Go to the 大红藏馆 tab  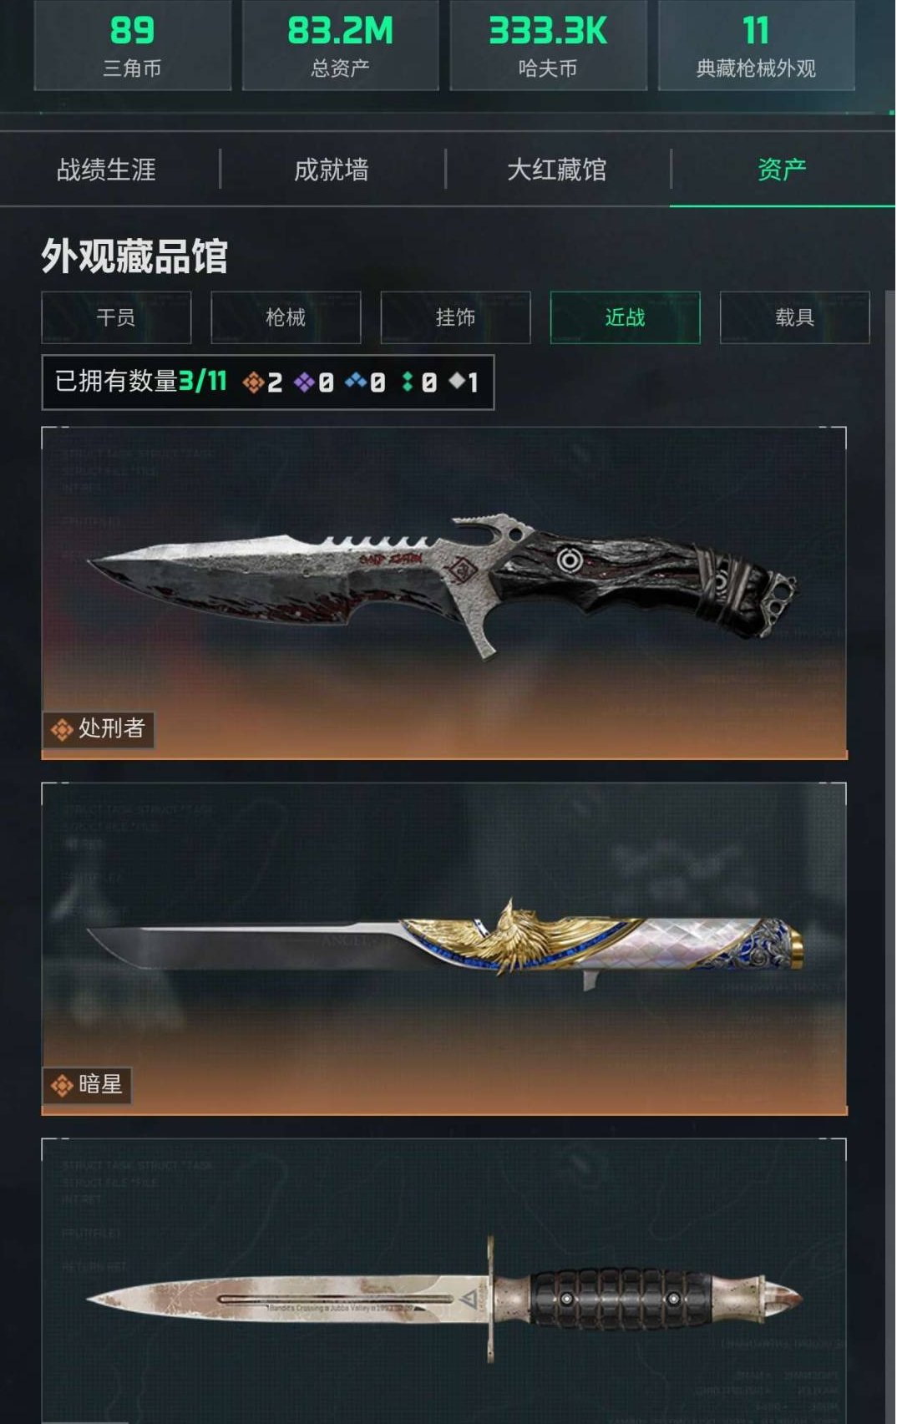pyautogui.click(x=557, y=170)
